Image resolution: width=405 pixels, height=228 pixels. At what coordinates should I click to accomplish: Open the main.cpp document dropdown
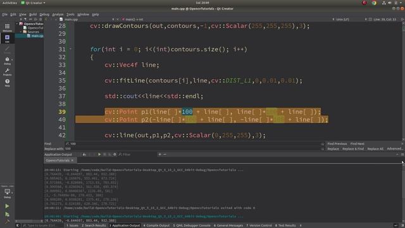point(87,20)
